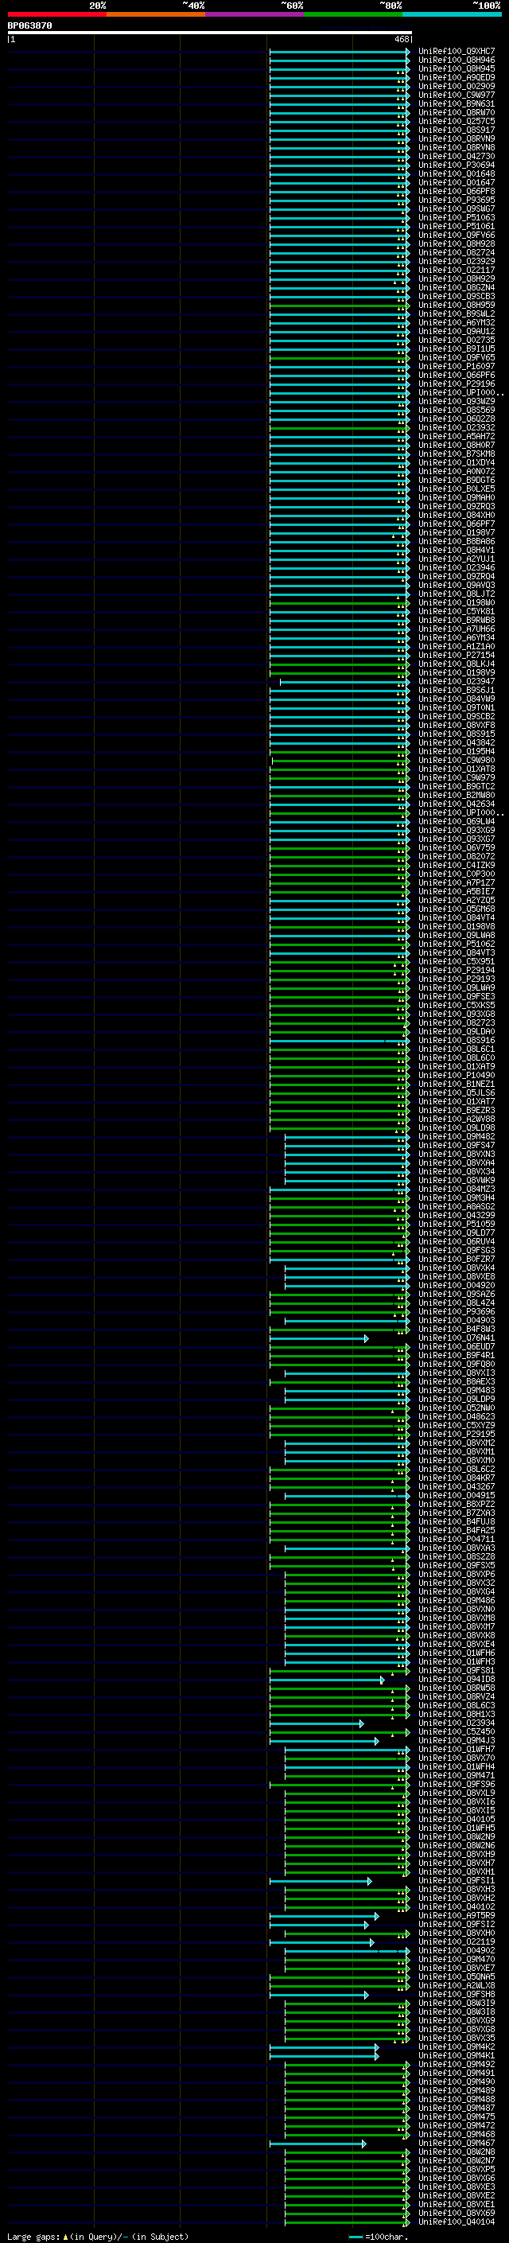Select hit label UniRef100_O82724

pyautogui.click(x=456, y=252)
